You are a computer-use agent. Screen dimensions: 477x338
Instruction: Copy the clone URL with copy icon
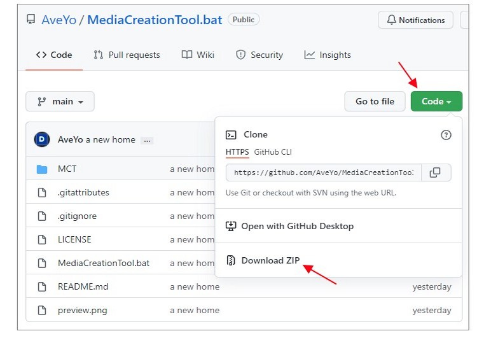tap(435, 173)
